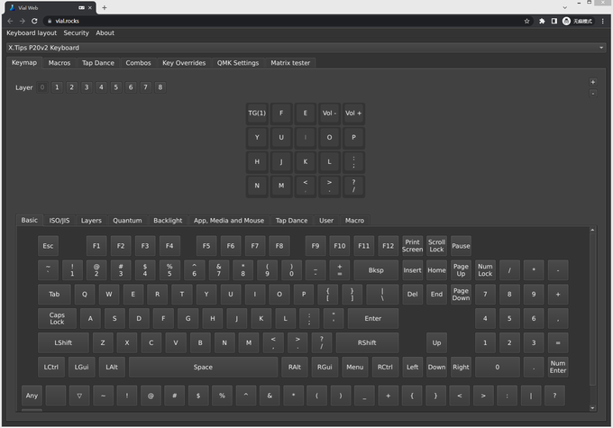
Task: Open a new browser tab
Action: (x=104, y=7)
